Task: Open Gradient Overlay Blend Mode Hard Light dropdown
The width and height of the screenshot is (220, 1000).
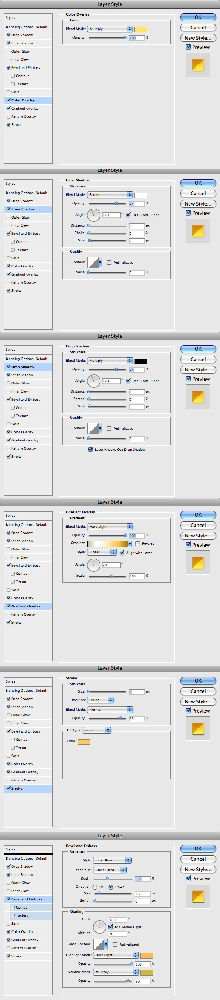Action: click(110, 526)
